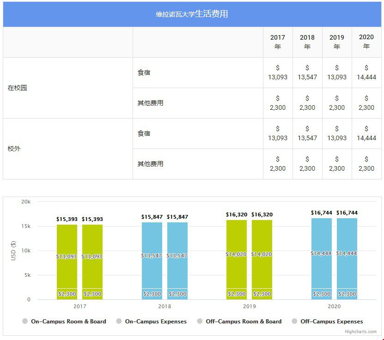Screen dimensions: 384x340
Task: Click the left 2019 bar's $2,300 segment
Action: (x=237, y=294)
